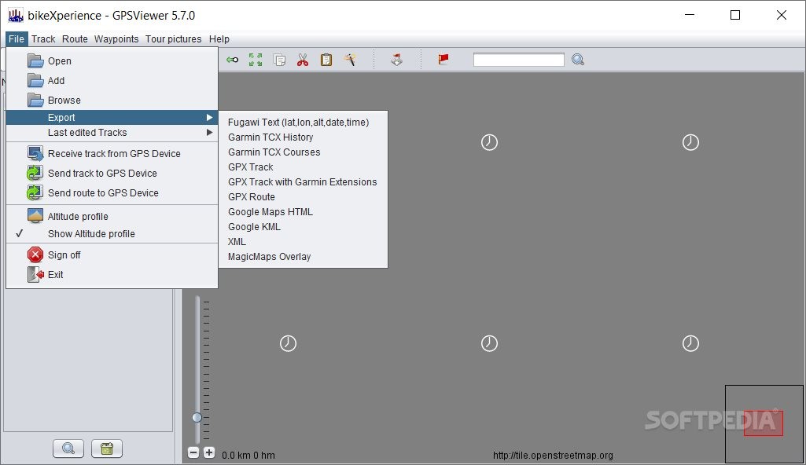Select Last edited Tracks menu entry
The width and height of the screenshot is (806, 465).
point(112,133)
